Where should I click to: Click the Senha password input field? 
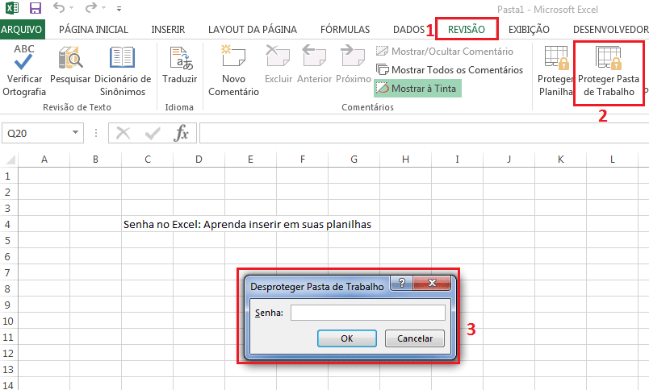pos(367,313)
